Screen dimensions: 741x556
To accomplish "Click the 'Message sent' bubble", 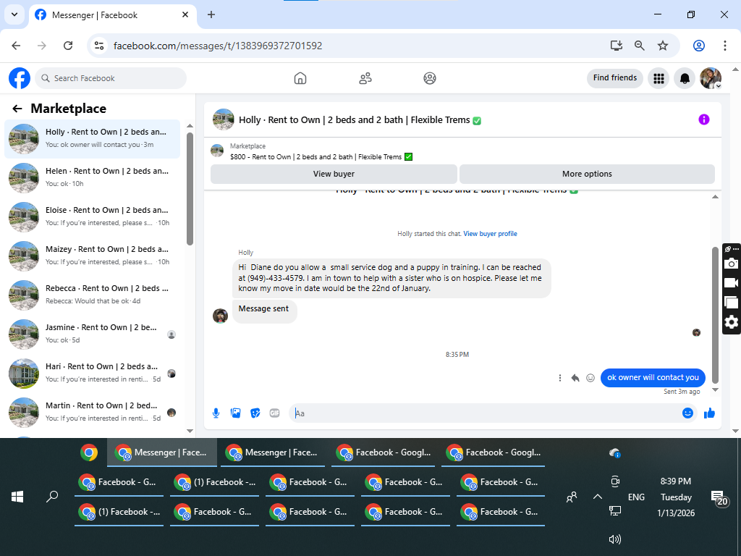I will click(263, 311).
